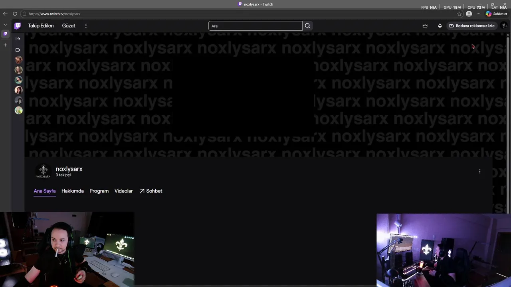The width and height of the screenshot is (511, 287).
Task: Open the grayscale avatar channel in sidebar
Action: tap(18, 100)
